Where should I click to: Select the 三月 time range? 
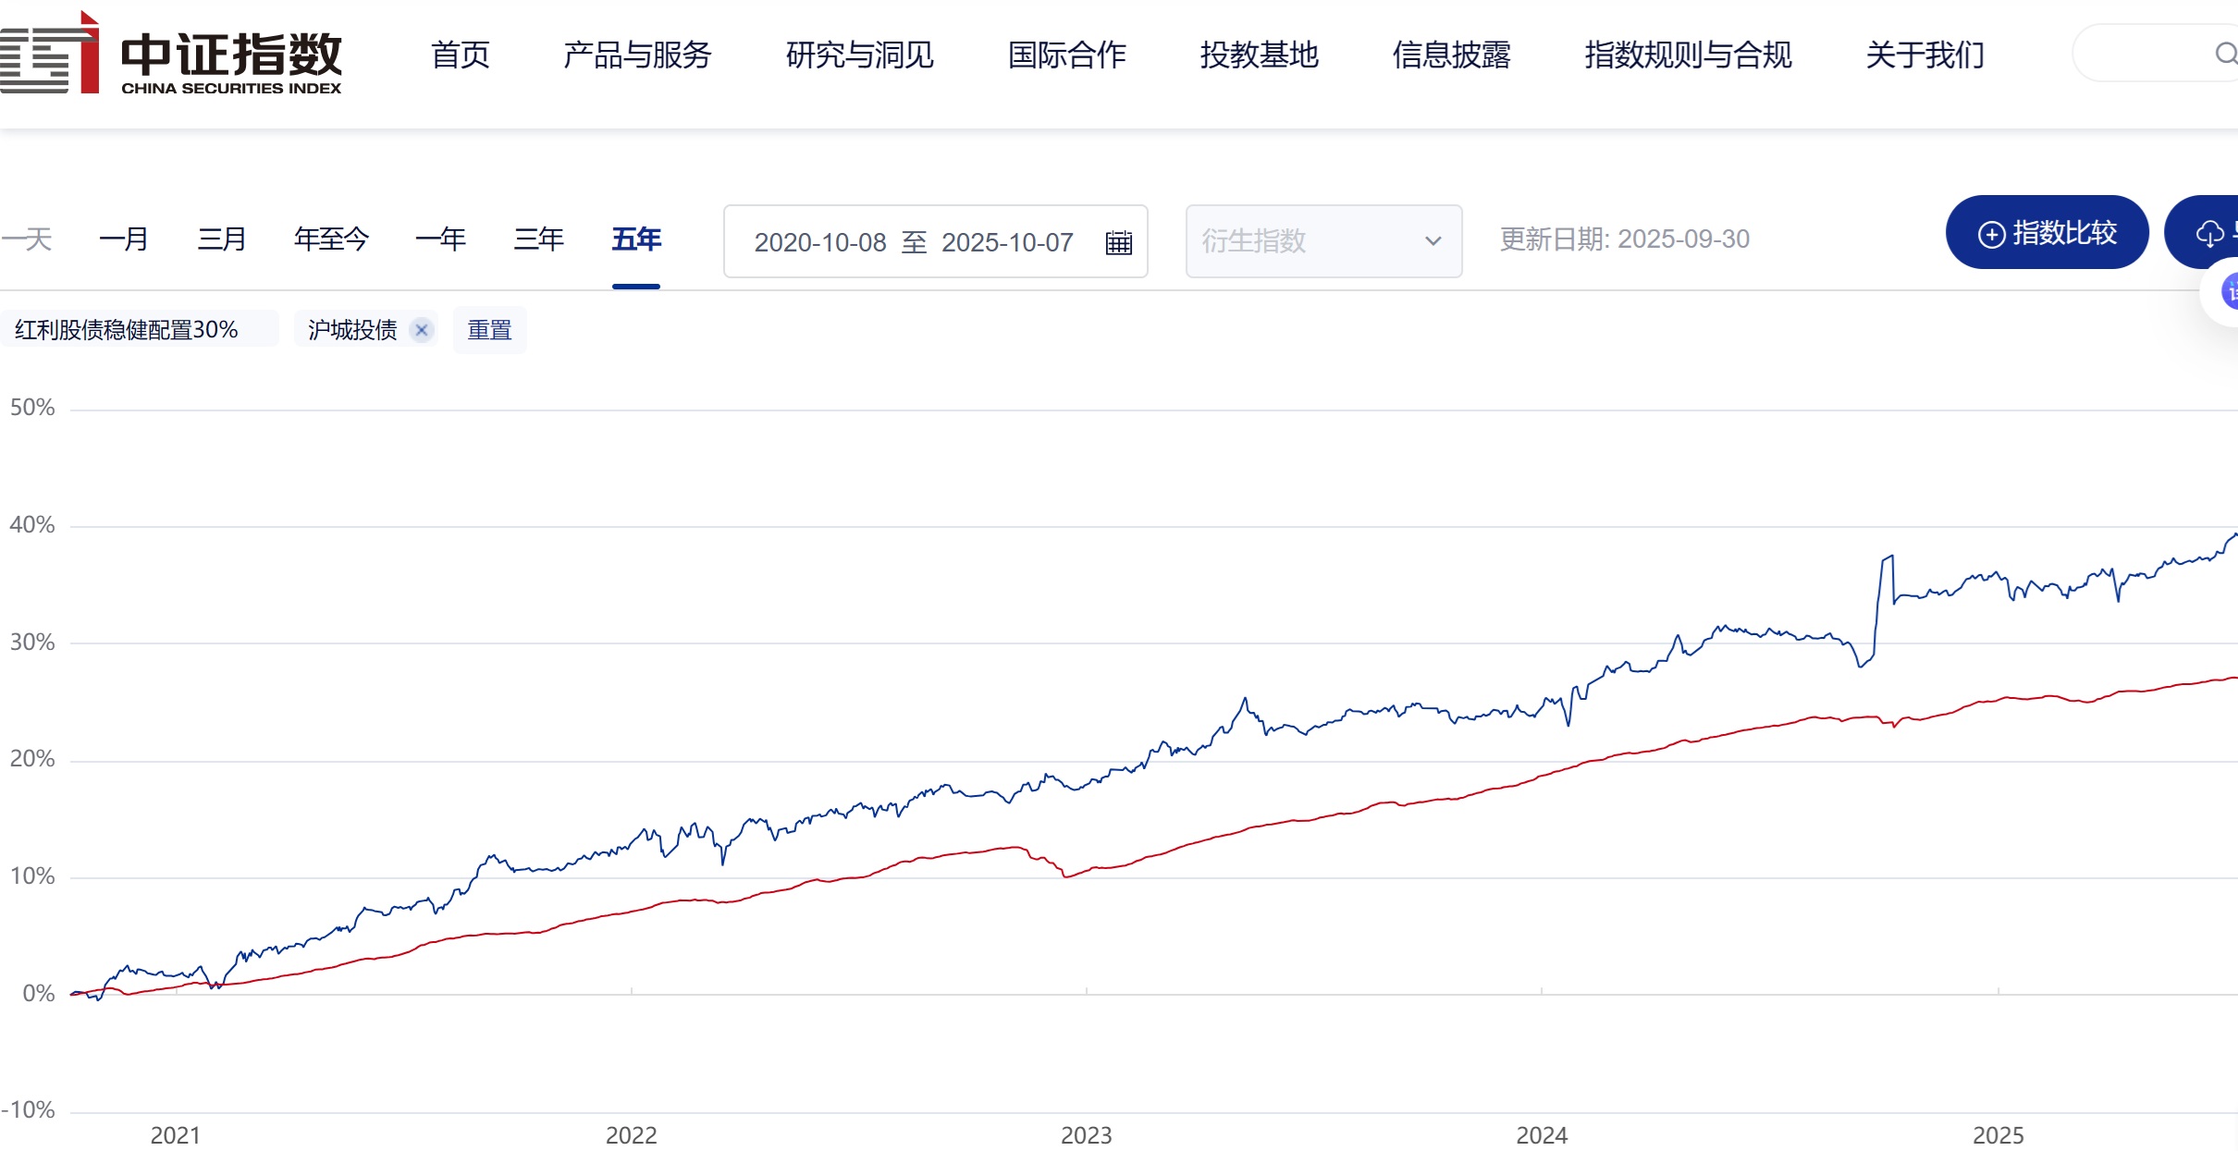click(222, 239)
